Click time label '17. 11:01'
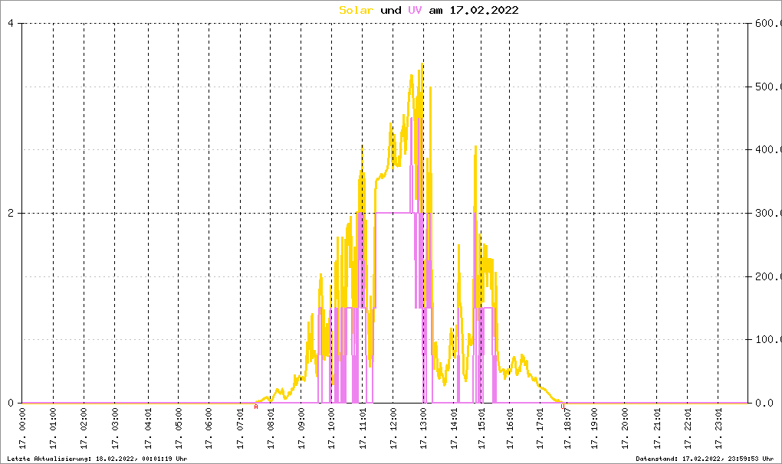 (x=363, y=429)
